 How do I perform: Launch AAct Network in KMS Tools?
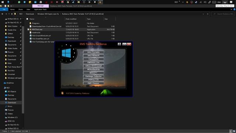tap(93, 55)
